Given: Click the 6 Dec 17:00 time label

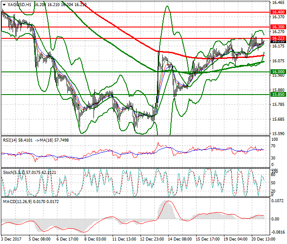Looking at the screenshot, I should pyautogui.click(x=67, y=239).
